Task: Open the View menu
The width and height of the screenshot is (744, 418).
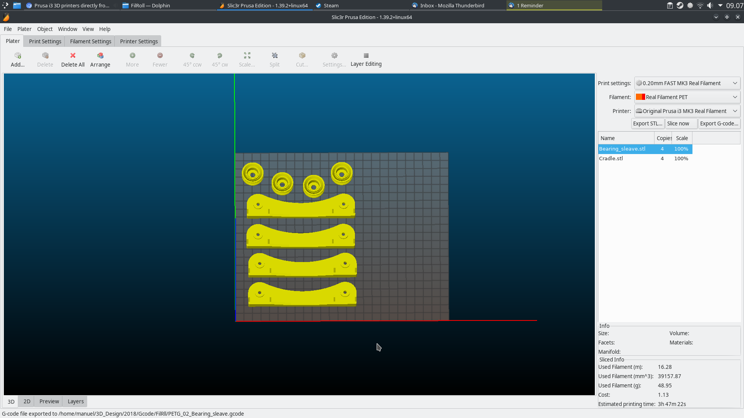Action: coord(88,29)
